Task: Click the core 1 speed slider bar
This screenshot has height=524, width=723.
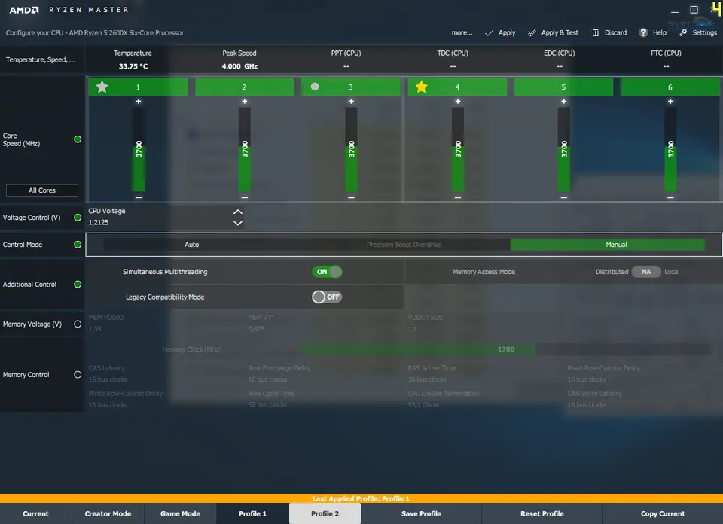Action: coord(139,149)
